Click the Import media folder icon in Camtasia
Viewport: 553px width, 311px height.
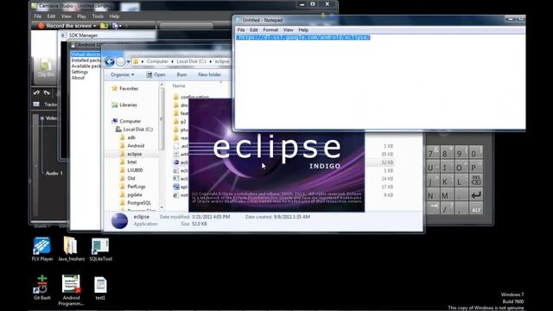[104, 25]
